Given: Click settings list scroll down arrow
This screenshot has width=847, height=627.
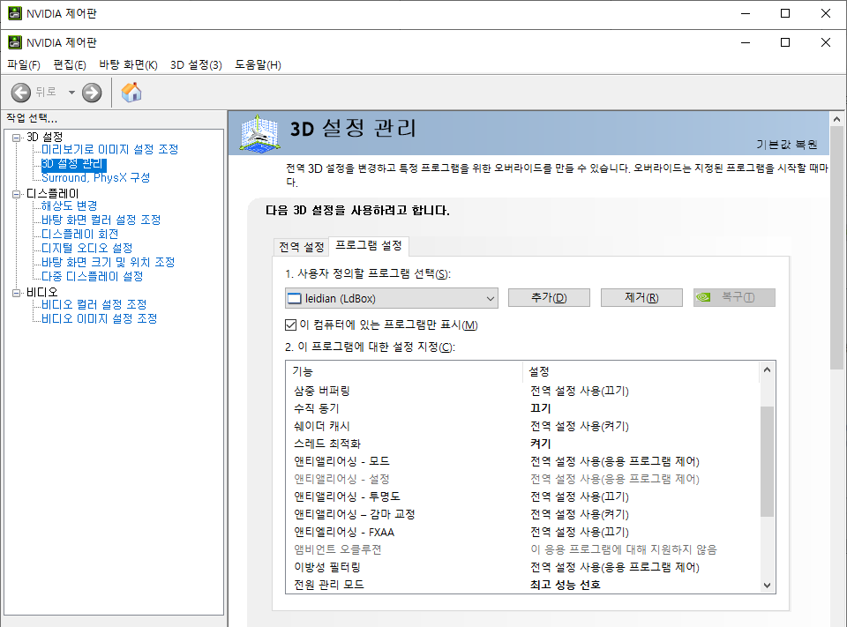Looking at the screenshot, I should pyautogui.click(x=767, y=586).
